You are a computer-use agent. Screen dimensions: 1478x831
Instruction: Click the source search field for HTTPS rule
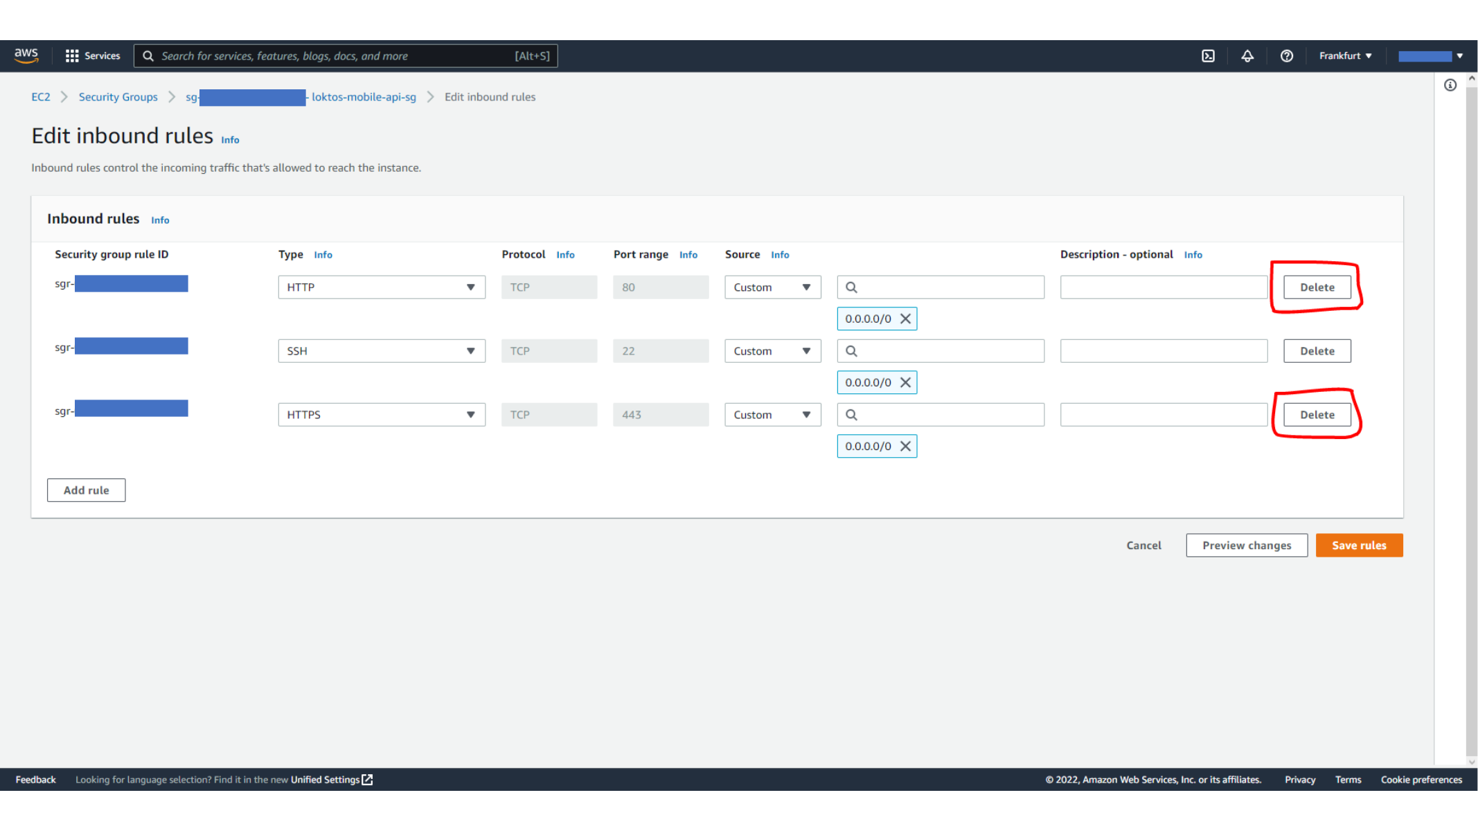pyautogui.click(x=941, y=415)
